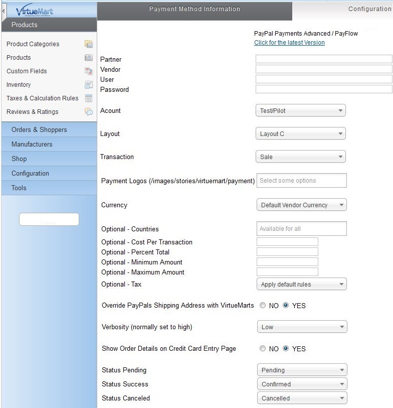
Task: Click the Minimum Amount field
Action: 287,262
